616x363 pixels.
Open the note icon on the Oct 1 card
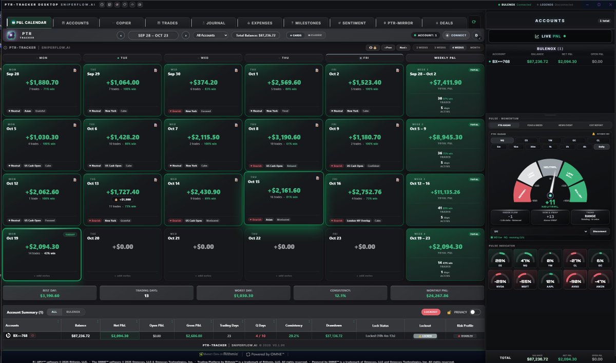pos(317,70)
